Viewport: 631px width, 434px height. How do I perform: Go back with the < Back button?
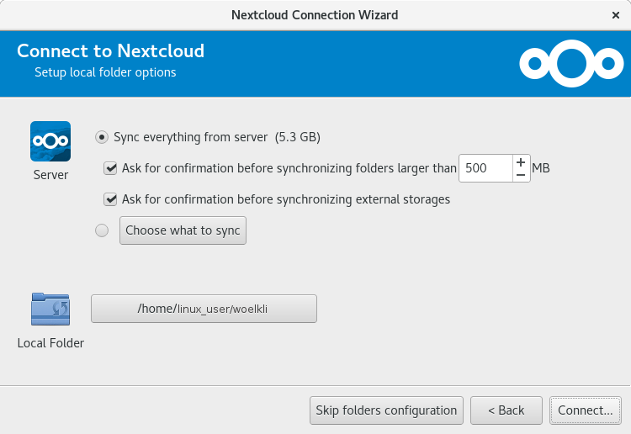pos(506,410)
